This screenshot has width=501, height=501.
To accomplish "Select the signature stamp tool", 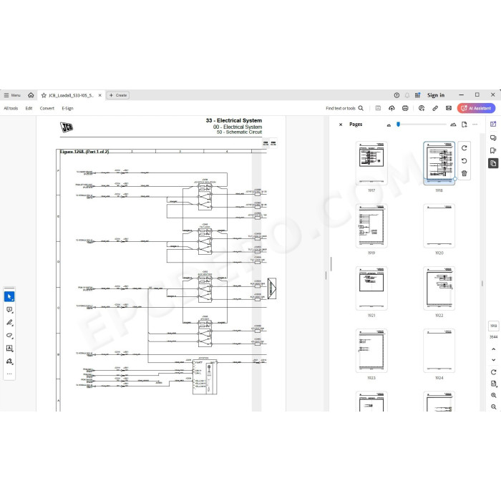I will point(9,361).
